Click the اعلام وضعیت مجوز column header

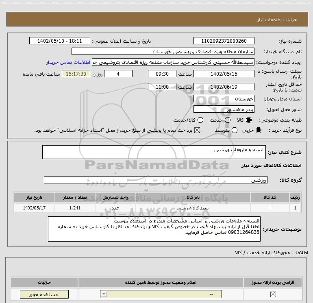click(161, 282)
